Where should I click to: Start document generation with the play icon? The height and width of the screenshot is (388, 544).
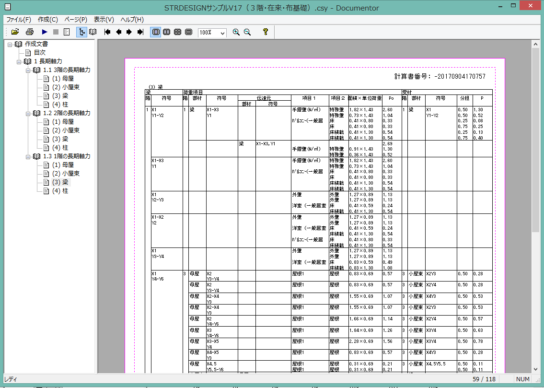[44, 32]
